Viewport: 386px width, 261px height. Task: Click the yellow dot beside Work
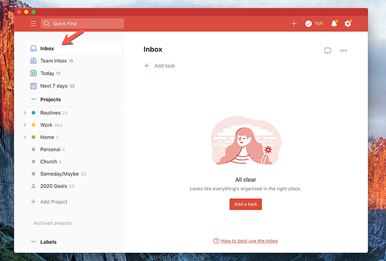[x=33, y=125]
